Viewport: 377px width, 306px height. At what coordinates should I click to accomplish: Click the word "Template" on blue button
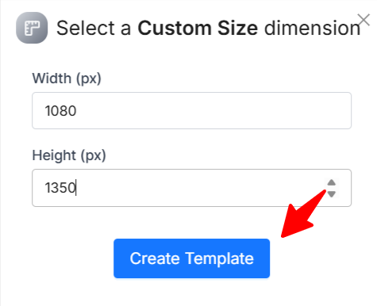[220, 258]
